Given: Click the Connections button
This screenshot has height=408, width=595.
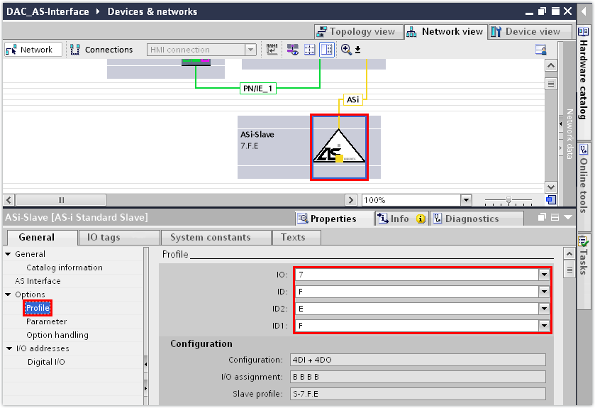Looking at the screenshot, I should pos(101,50).
